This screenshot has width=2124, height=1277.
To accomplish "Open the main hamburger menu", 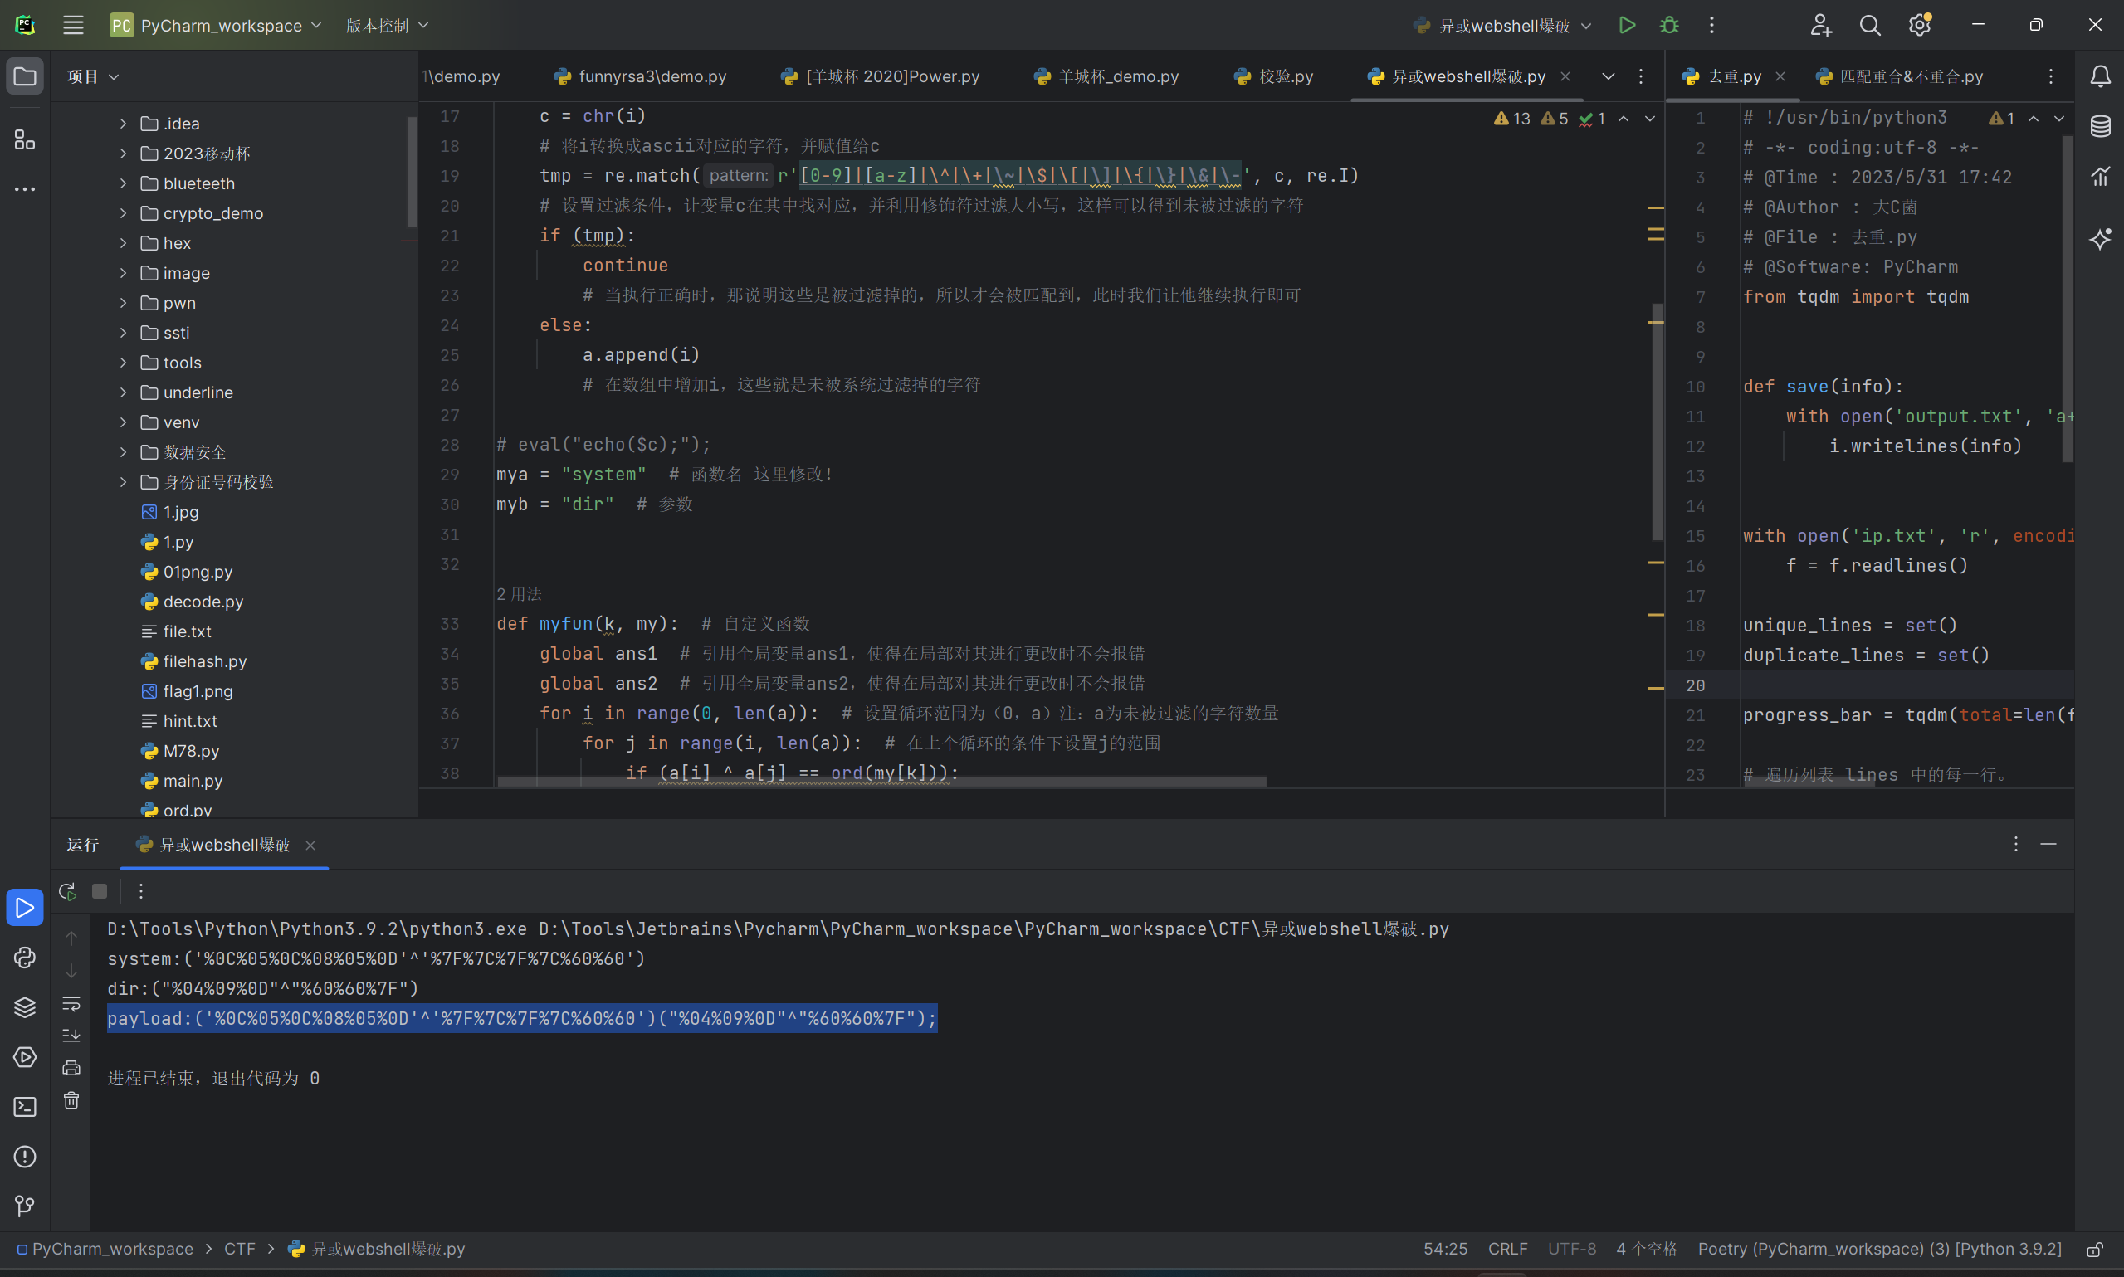I will [x=73, y=25].
